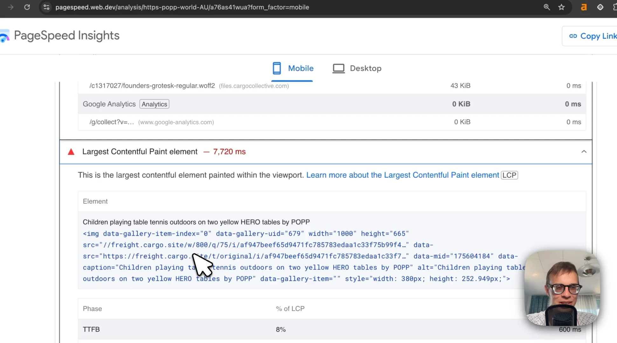Image resolution: width=617 pixels, height=343 pixels.
Task: Click the Analytics category tag
Action: (154, 104)
